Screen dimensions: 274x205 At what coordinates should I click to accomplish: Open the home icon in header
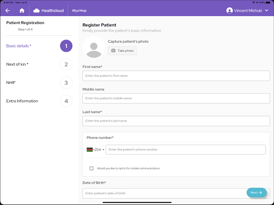click(22, 11)
